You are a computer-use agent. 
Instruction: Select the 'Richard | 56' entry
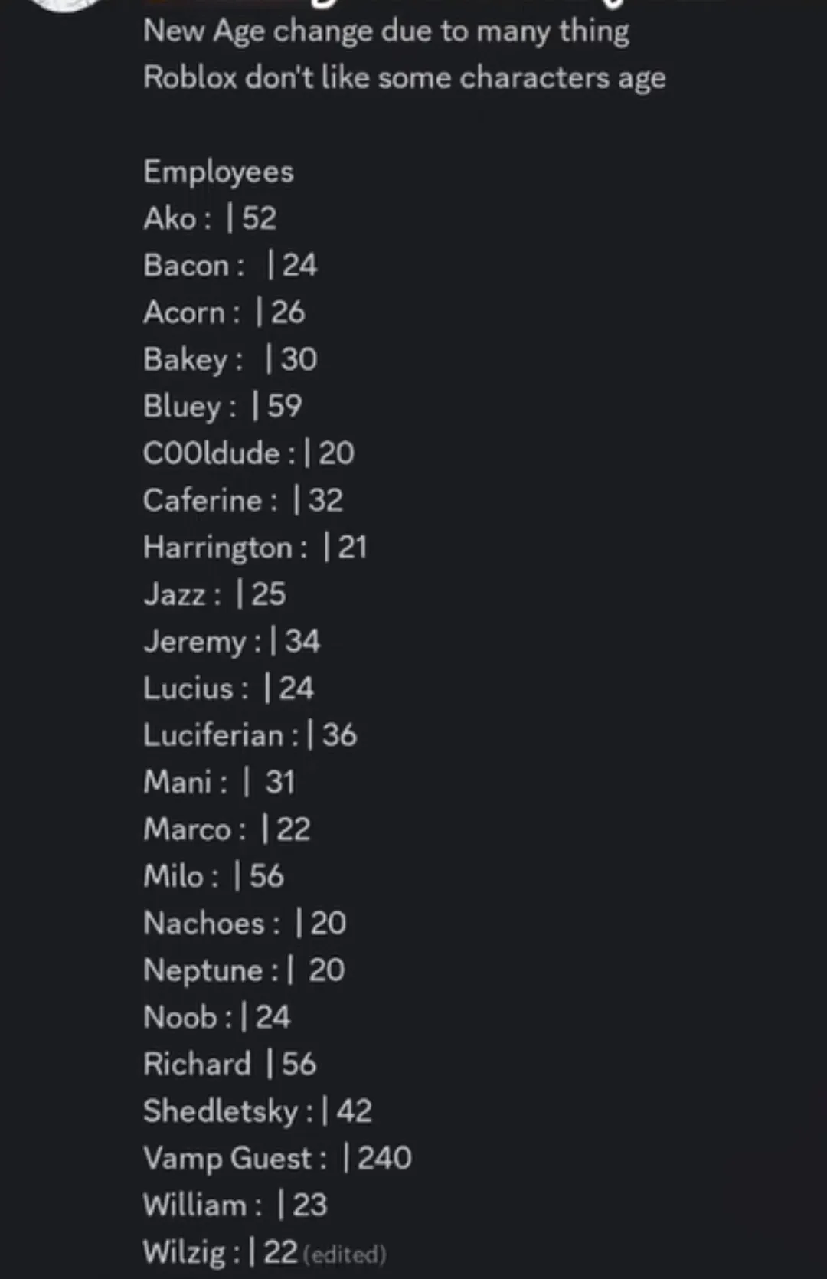click(230, 1065)
